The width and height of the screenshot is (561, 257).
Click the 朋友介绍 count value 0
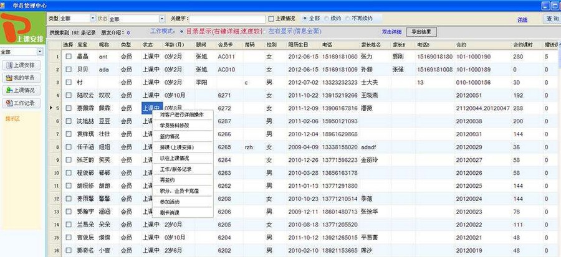[x=128, y=32]
